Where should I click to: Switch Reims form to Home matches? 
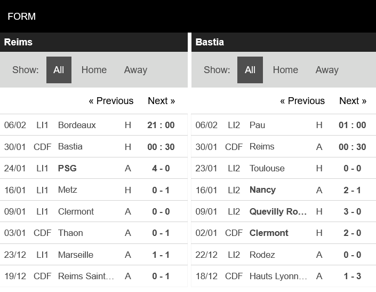pos(94,70)
